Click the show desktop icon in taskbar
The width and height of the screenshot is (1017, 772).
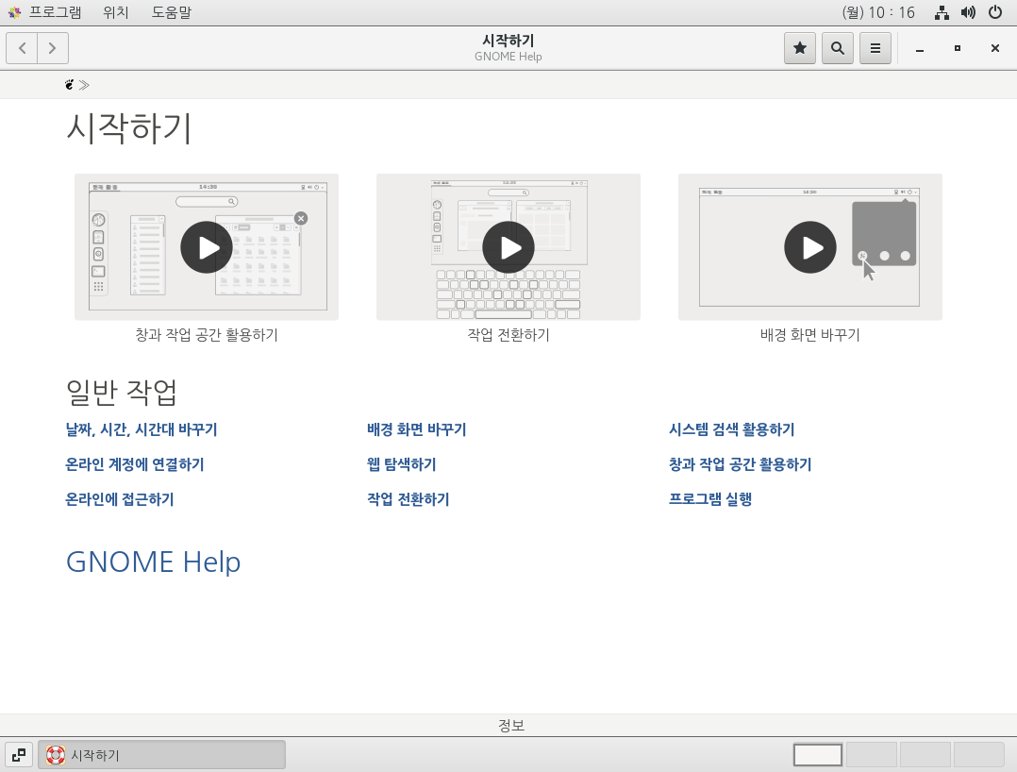tap(19, 755)
